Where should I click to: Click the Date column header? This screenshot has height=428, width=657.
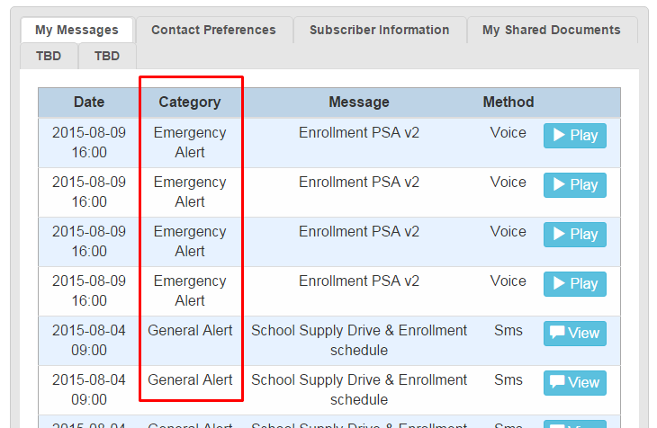pyautogui.click(x=89, y=103)
